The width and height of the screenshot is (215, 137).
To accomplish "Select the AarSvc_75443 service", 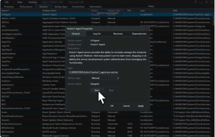I will (106, 18).
